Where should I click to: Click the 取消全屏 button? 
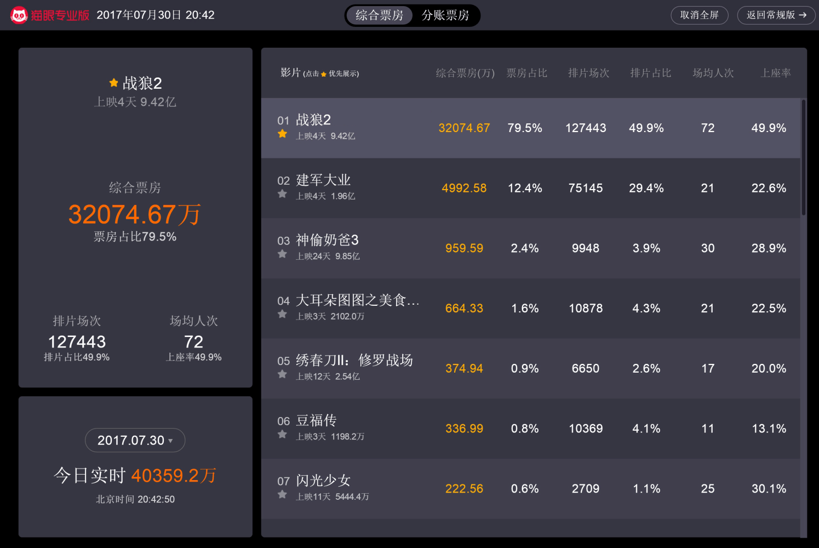[700, 15]
